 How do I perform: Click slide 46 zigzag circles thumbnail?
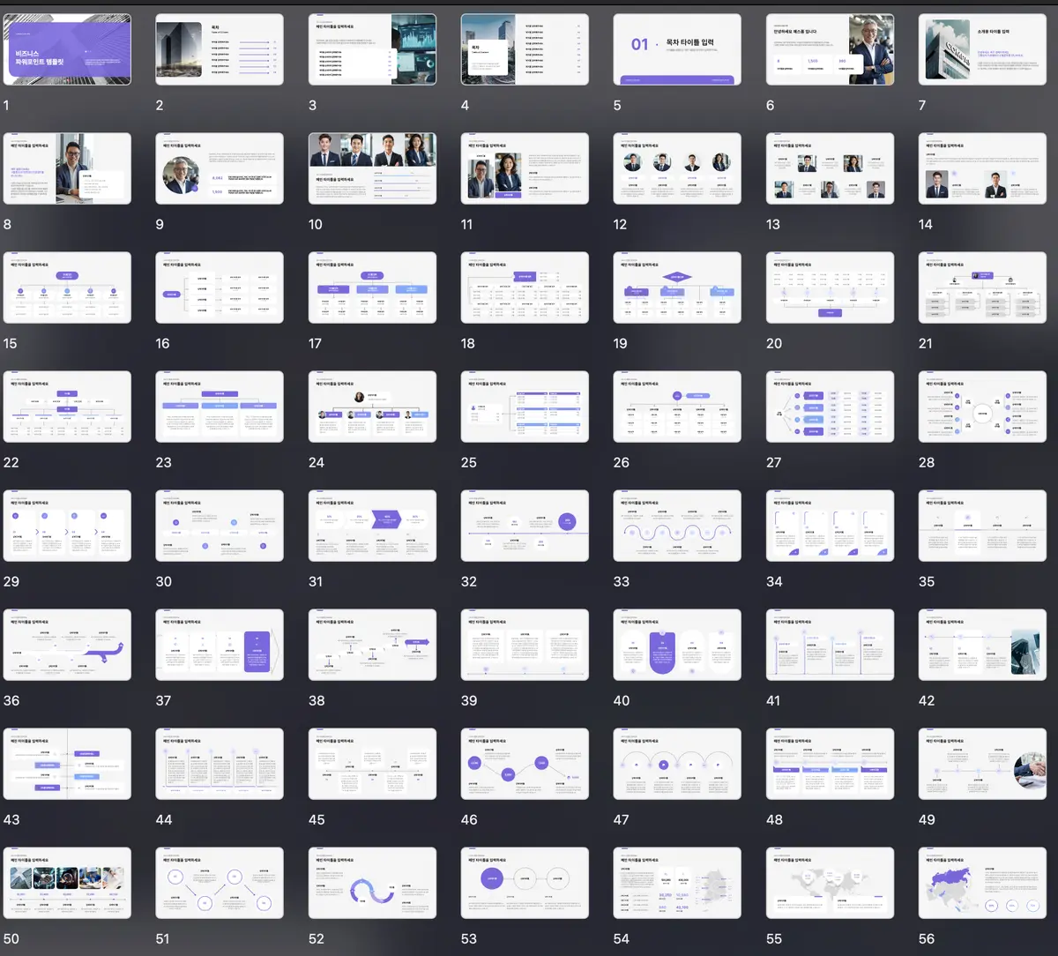tap(525, 764)
